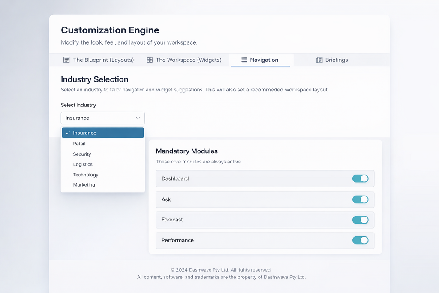Screen dimensions: 439x293
Task: Choose Retail from industry list
Action: pyautogui.click(x=79, y=144)
